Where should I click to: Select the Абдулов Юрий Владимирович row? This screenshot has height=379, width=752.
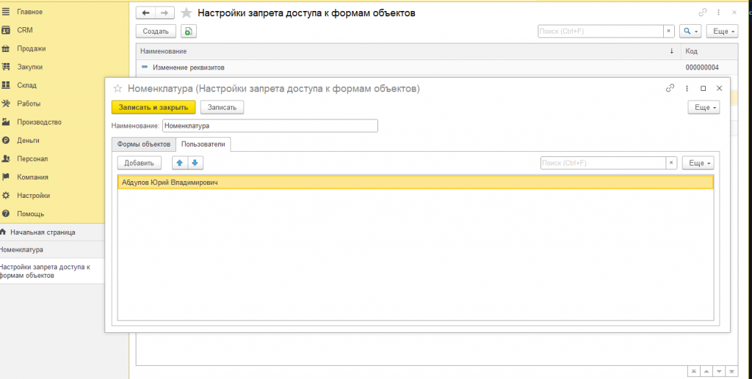coord(416,183)
